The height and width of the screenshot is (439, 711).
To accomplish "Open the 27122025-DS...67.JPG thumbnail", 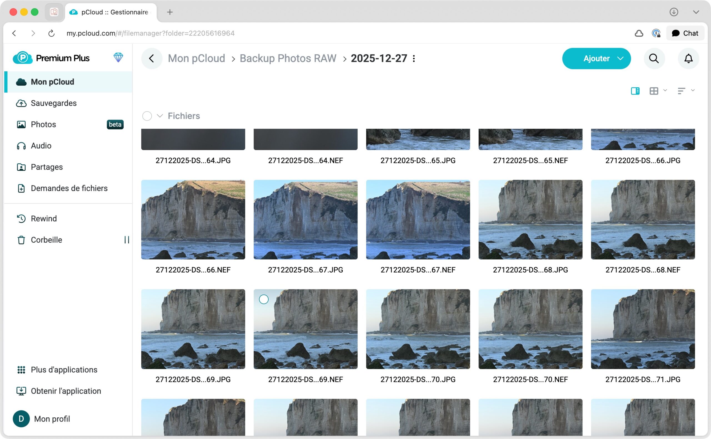I will pos(305,220).
